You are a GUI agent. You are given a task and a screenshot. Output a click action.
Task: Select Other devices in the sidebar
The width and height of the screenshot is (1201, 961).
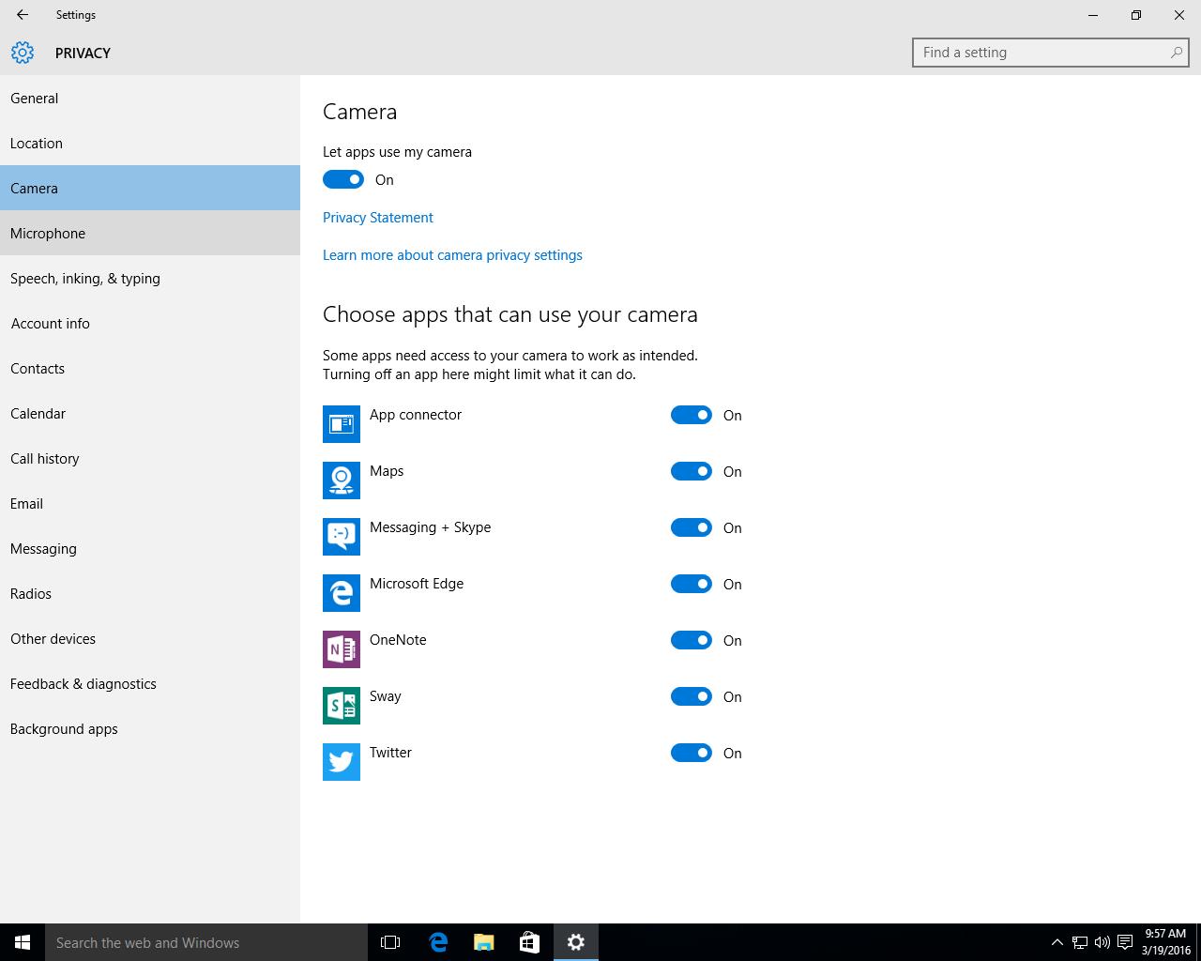[150, 638]
